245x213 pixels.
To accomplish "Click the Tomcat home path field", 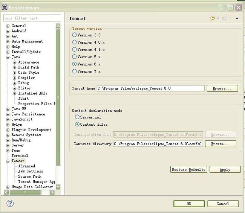I will click(x=151, y=88).
